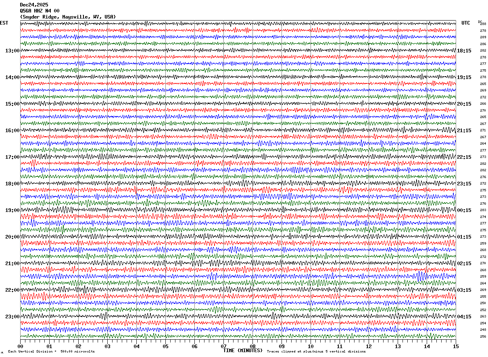Click the DC offset value 283
488x357 pixels.
pyautogui.click(x=483, y=210)
